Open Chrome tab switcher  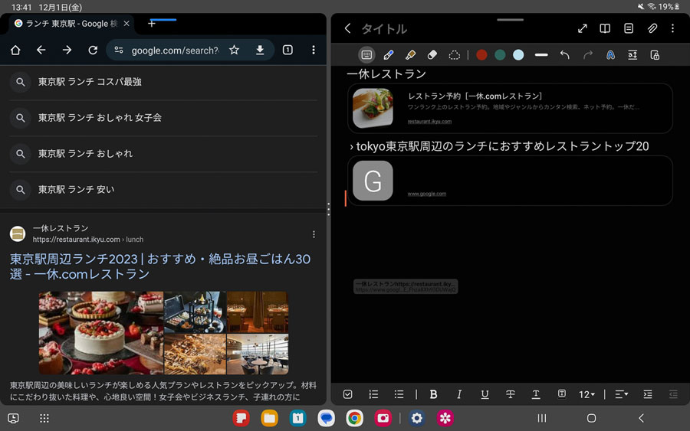(287, 50)
